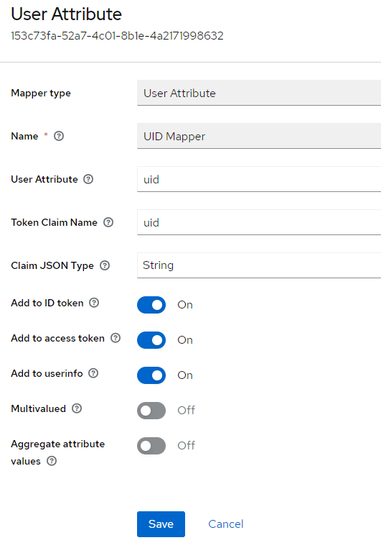381x553 pixels.
Task: Open help icon for Add to ID token
Action: (94, 303)
